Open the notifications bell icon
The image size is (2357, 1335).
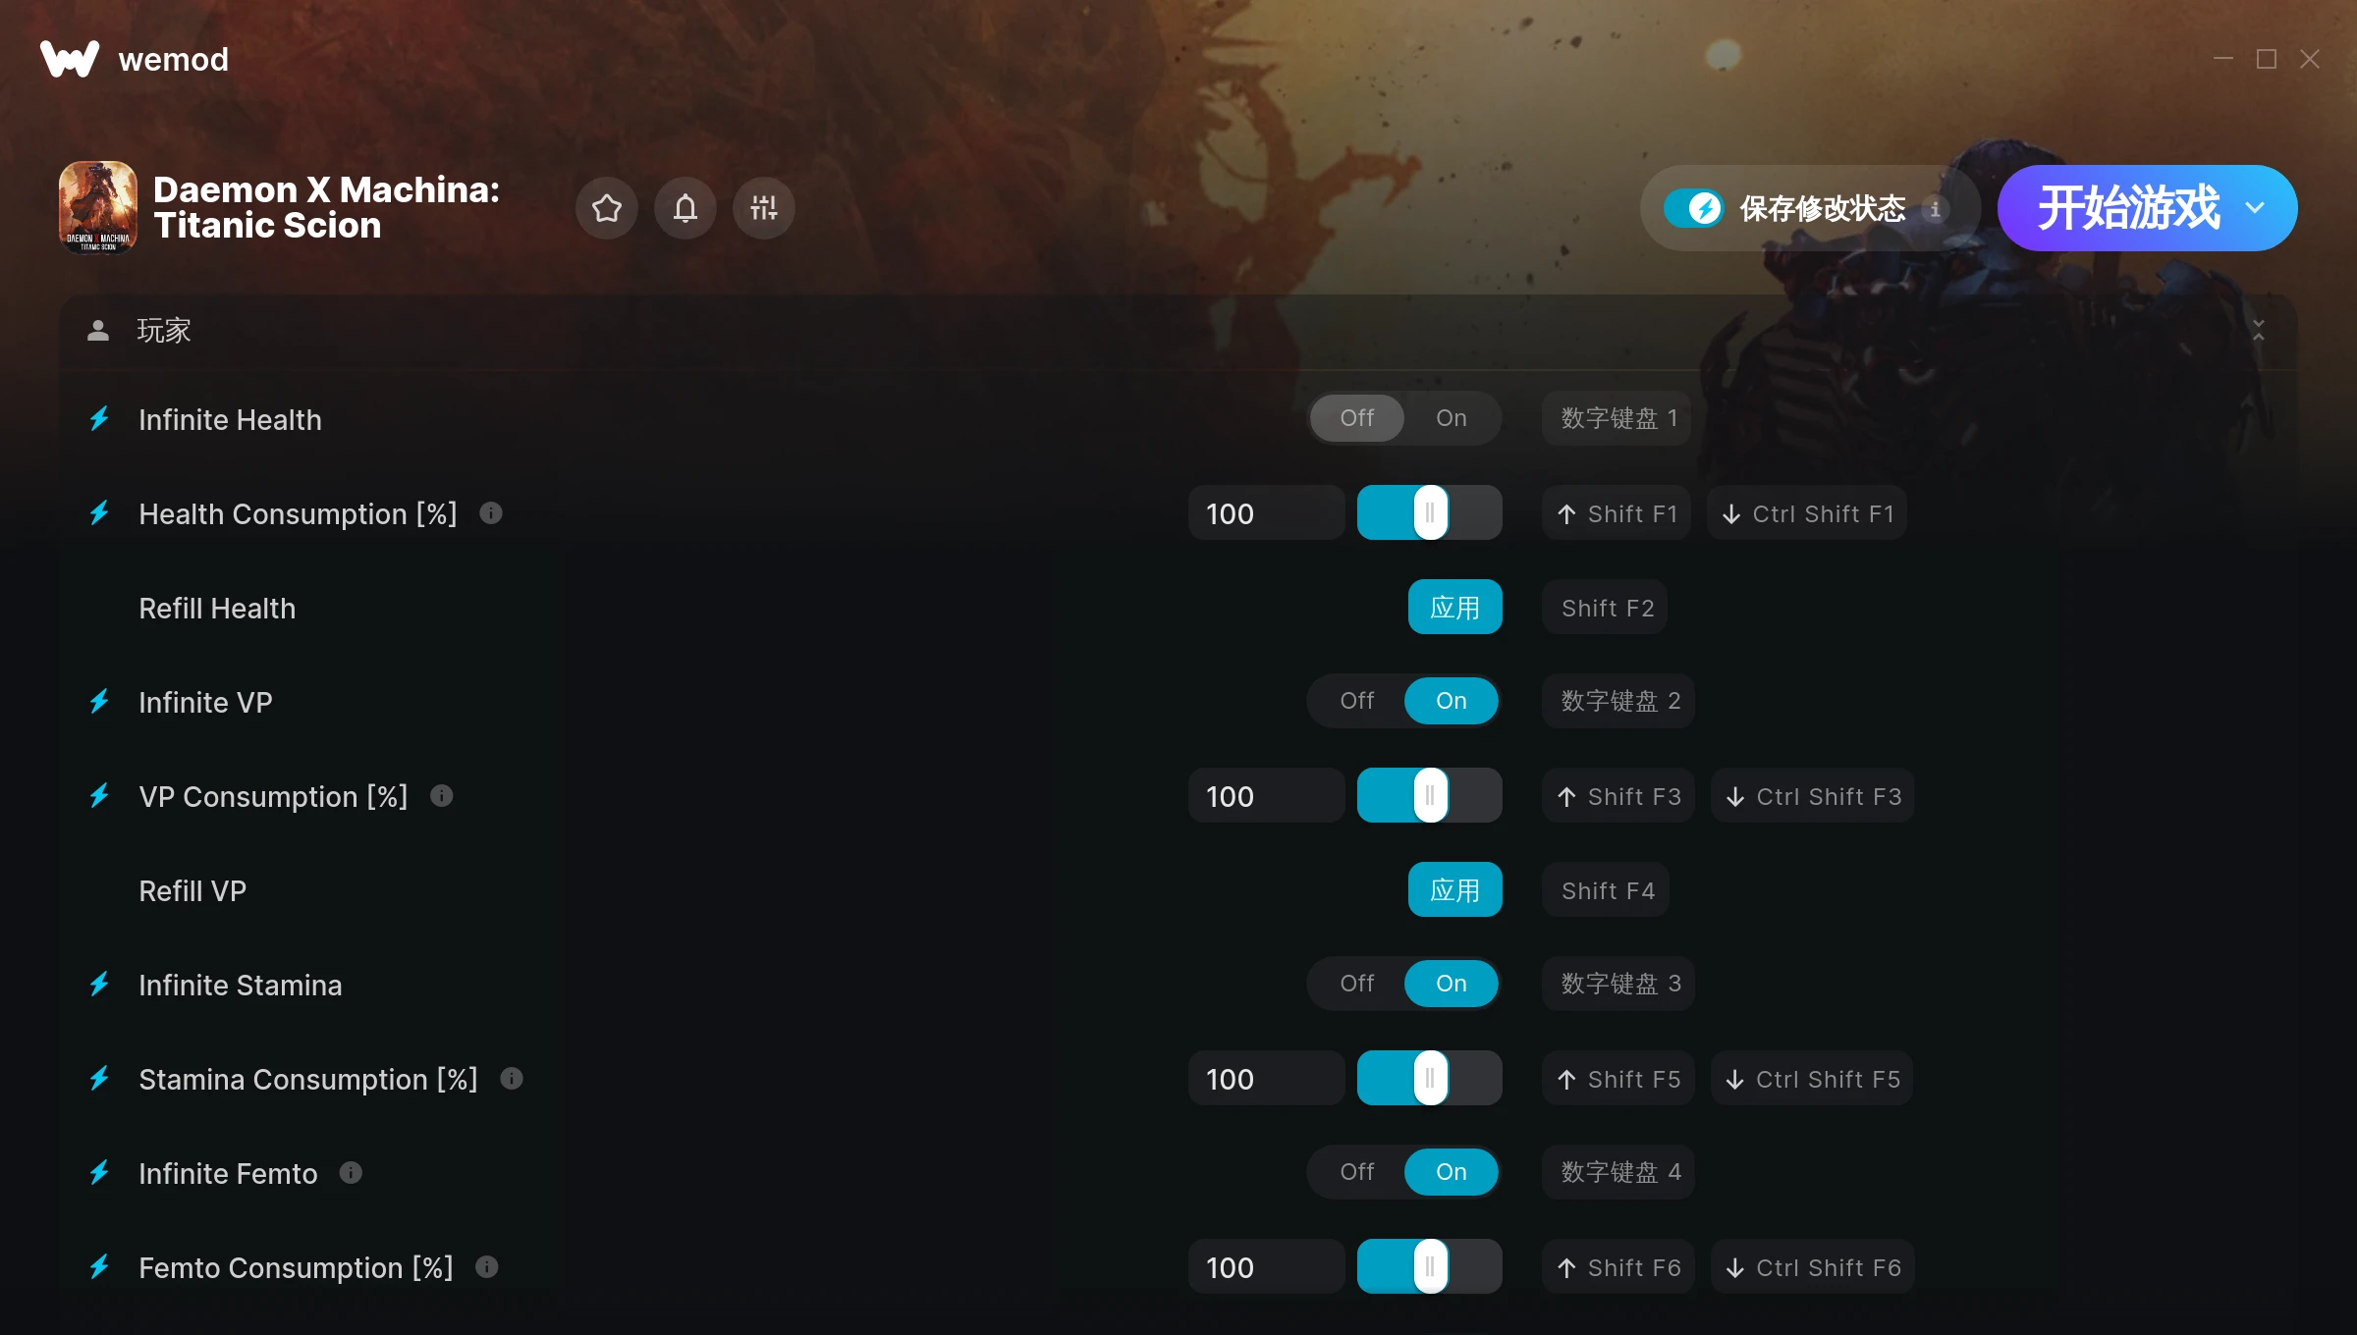685,208
